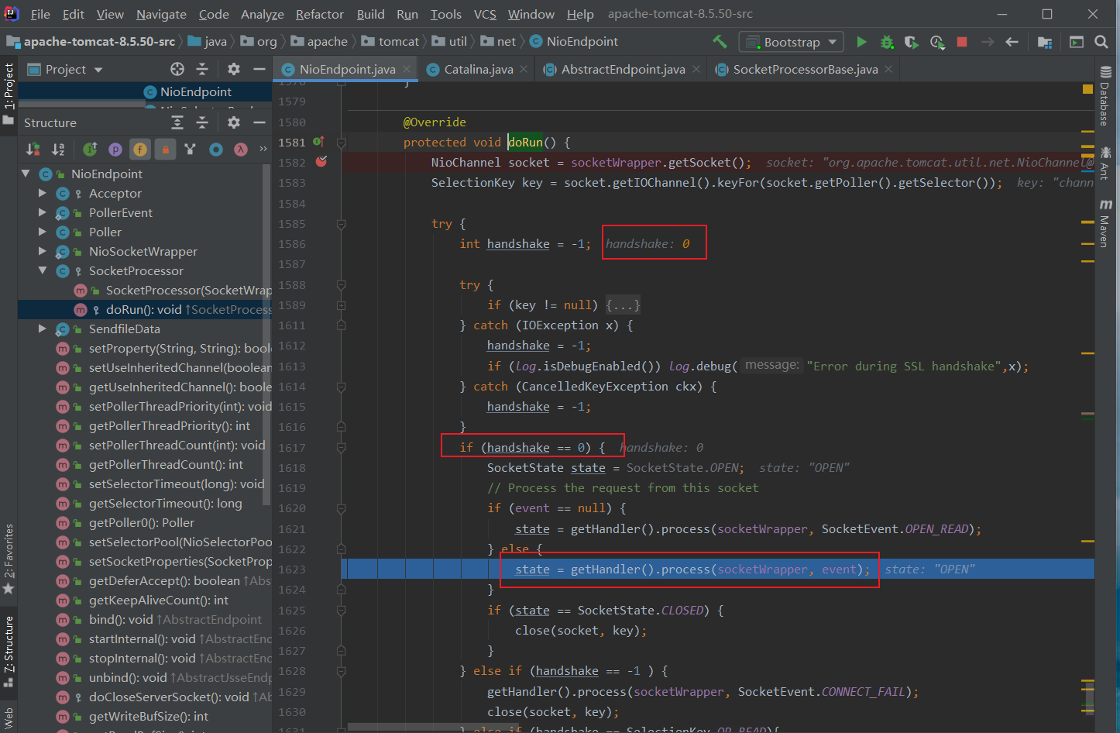This screenshot has height=733, width=1120.
Task: Collapse the SocketProcessor class node
Action: pyautogui.click(x=43, y=270)
